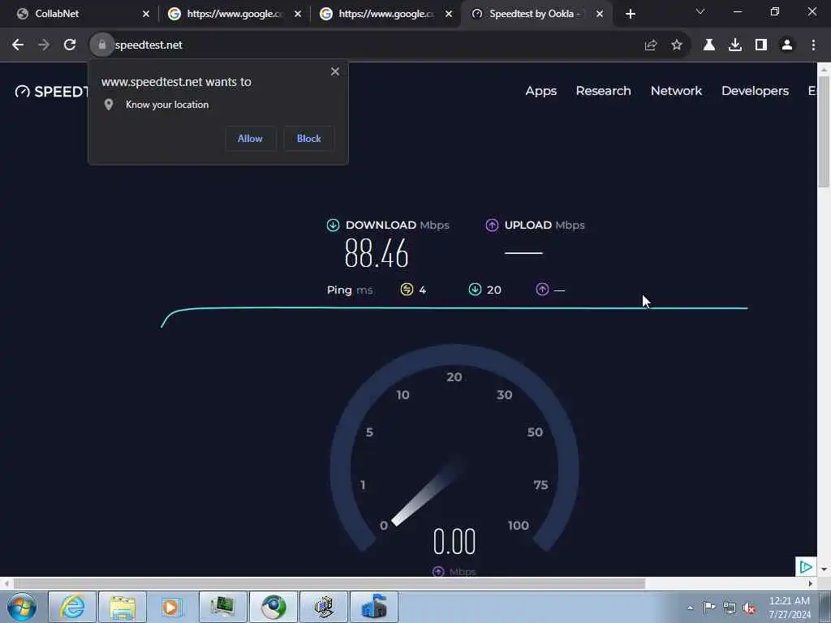Click the scrollbar down arrow
The width and height of the screenshot is (831, 623).
(824, 569)
